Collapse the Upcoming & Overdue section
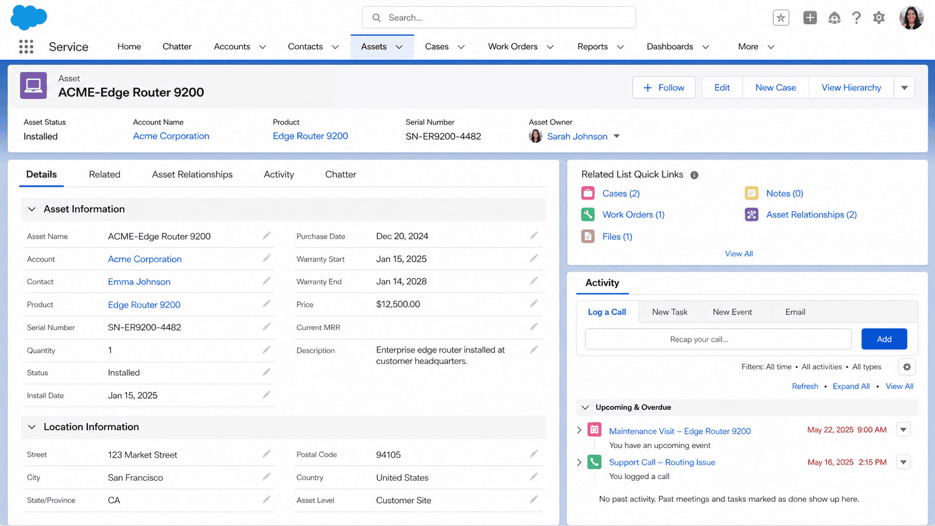This screenshot has height=526, width=935. click(x=585, y=407)
